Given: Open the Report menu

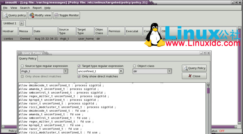Looking at the screenshot, I should tap(37, 8).
